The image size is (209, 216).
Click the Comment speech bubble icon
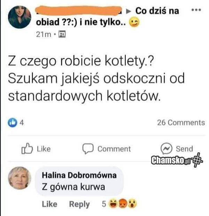[88, 149]
